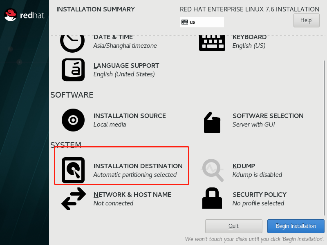Open the Software Selection package icon
This screenshot has height=245, width=327.
click(212, 122)
